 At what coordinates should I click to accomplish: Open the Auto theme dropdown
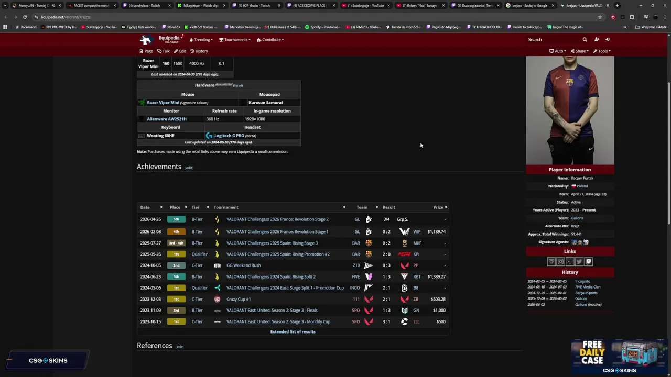[558, 51]
